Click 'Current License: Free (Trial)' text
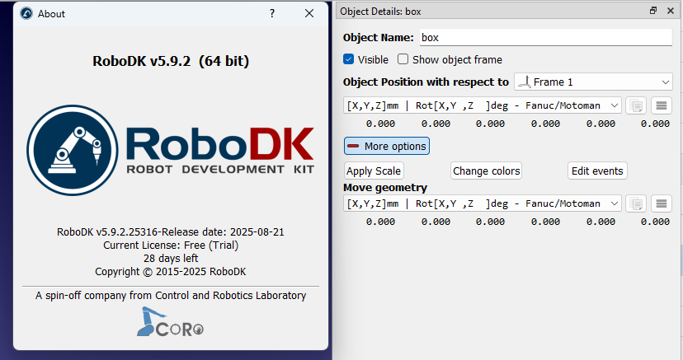Screen dimensions: 683x360 [171, 245]
